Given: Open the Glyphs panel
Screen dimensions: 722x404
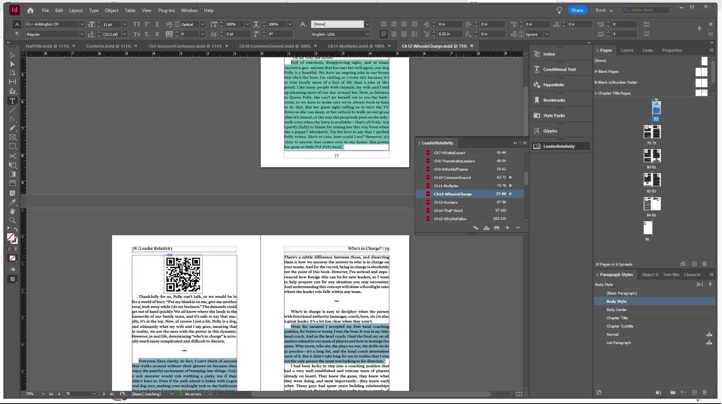Looking at the screenshot, I should pyautogui.click(x=550, y=131).
